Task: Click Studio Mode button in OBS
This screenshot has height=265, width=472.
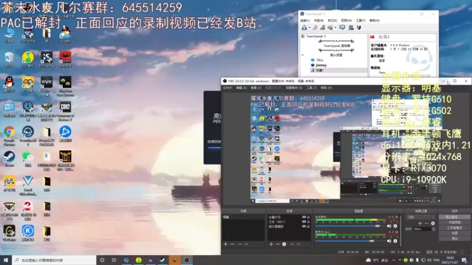Action: 454,228
